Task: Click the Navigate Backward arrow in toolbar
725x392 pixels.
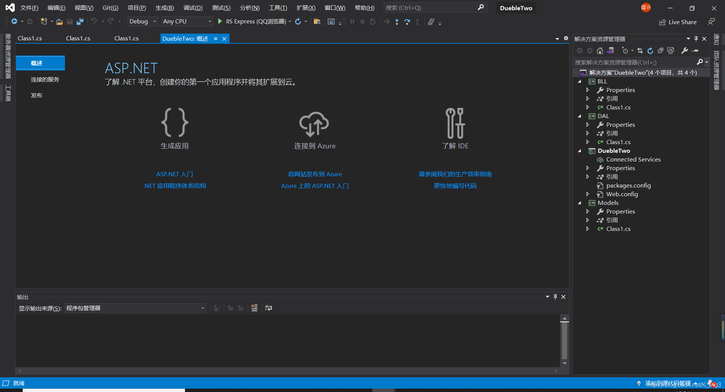Action: tap(14, 22)
